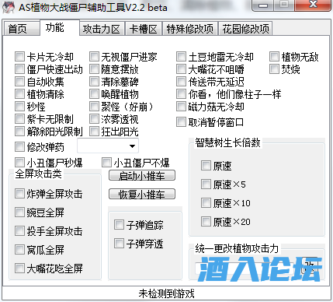Enable 自动收集 option
Screen dimensions: 333x302
point(19,82)
